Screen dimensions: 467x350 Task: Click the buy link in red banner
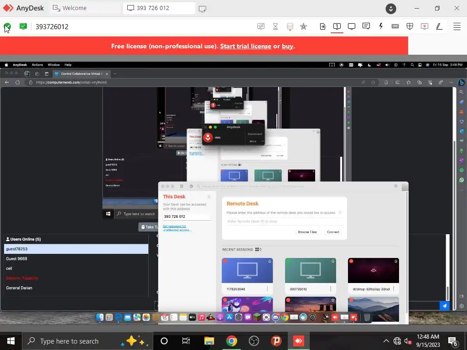pos(287,46)
